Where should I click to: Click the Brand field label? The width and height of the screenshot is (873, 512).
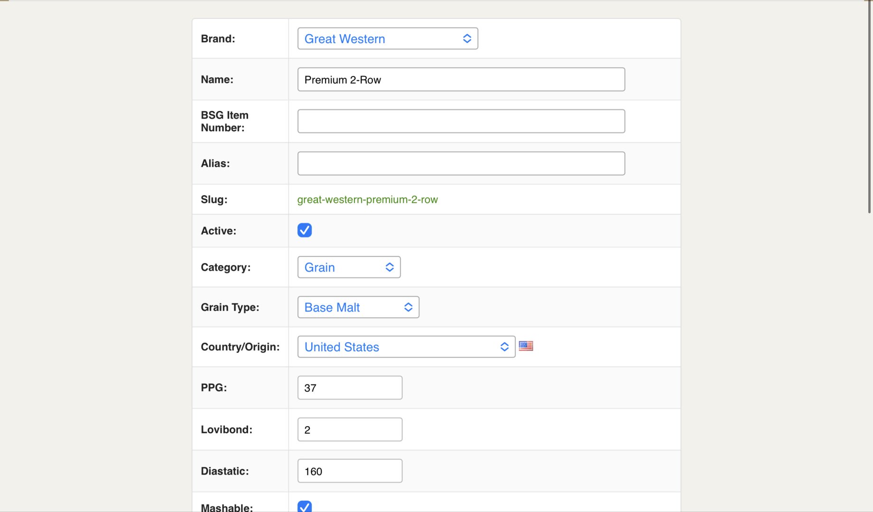(x=218, y=39)
